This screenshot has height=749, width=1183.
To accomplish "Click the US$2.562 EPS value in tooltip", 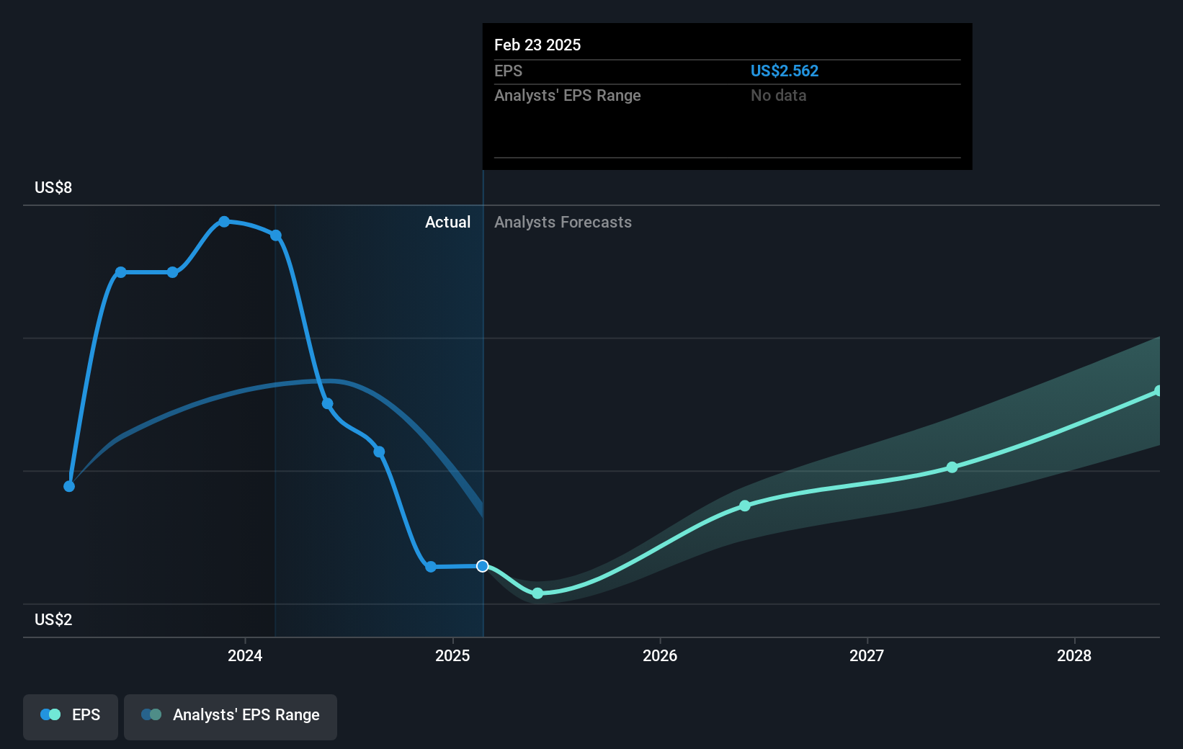I will click(785, 71).
